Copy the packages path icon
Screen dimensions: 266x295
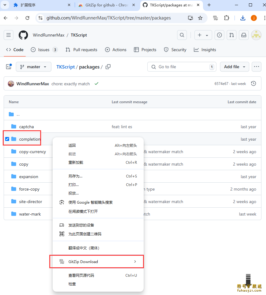[x=108, y=67]
